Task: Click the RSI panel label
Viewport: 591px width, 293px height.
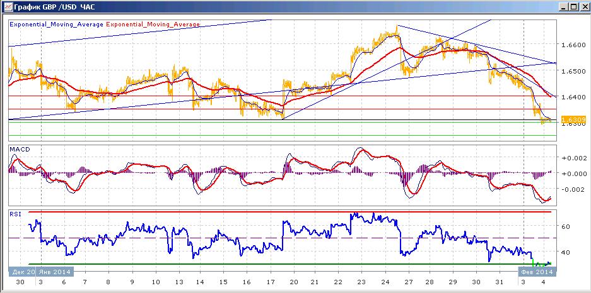Action: click(16, 214)
